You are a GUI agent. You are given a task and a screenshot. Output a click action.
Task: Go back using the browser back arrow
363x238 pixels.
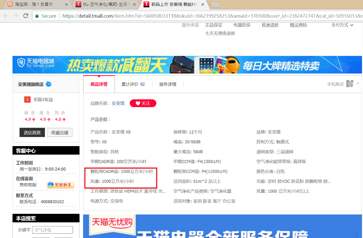tap(6, 16)
